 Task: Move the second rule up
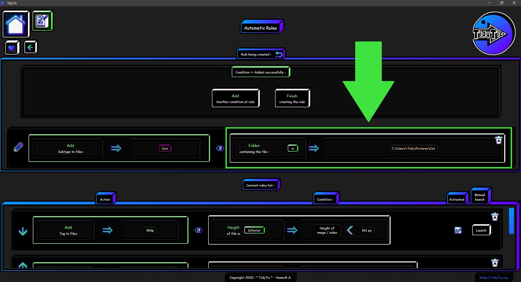(x=23, y=265)
